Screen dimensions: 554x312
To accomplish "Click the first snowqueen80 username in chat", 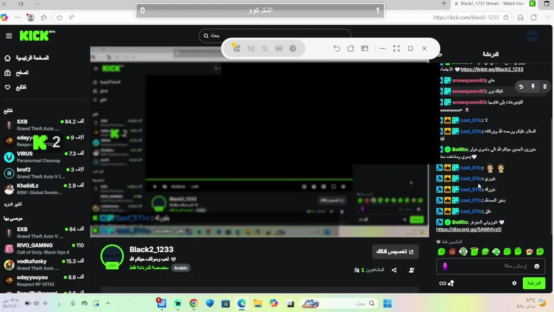I will click(x=469, y=81).
